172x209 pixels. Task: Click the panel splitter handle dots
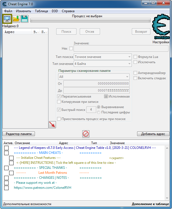(x=86, y=139)
